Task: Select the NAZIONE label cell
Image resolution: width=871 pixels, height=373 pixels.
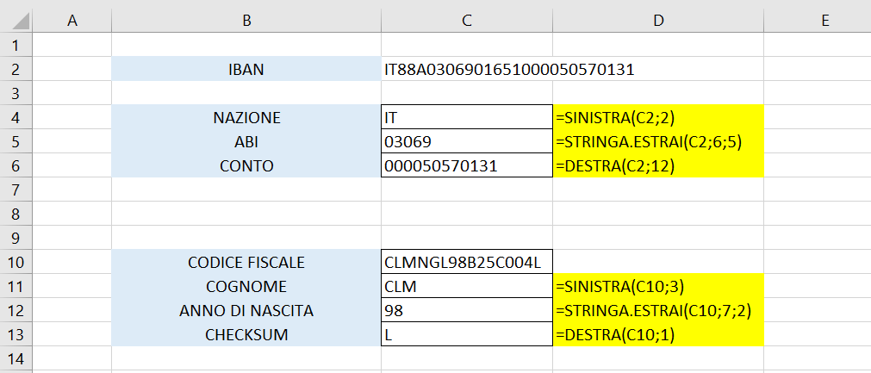Action: point(246,117)
